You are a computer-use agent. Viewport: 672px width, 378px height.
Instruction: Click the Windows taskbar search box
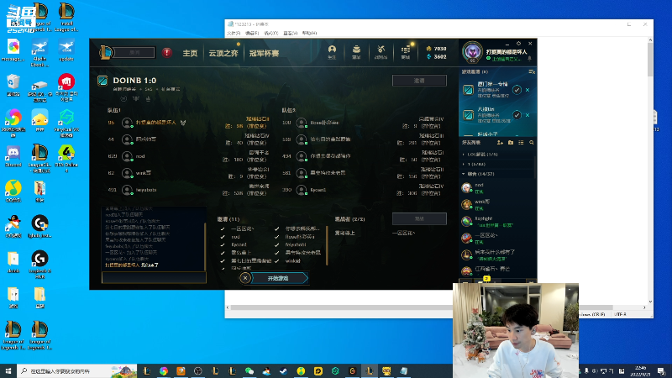(x=76, y=370)
